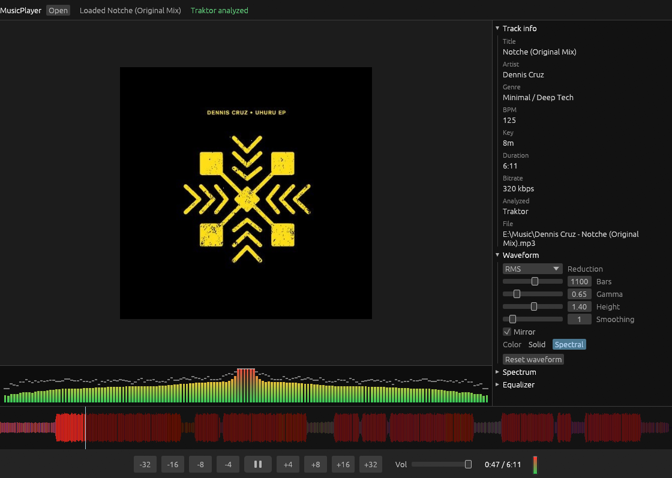Click the Smoothing slider handle
Image resolution: width=672 pixels, height=478 pixels.
click(512, 319)
